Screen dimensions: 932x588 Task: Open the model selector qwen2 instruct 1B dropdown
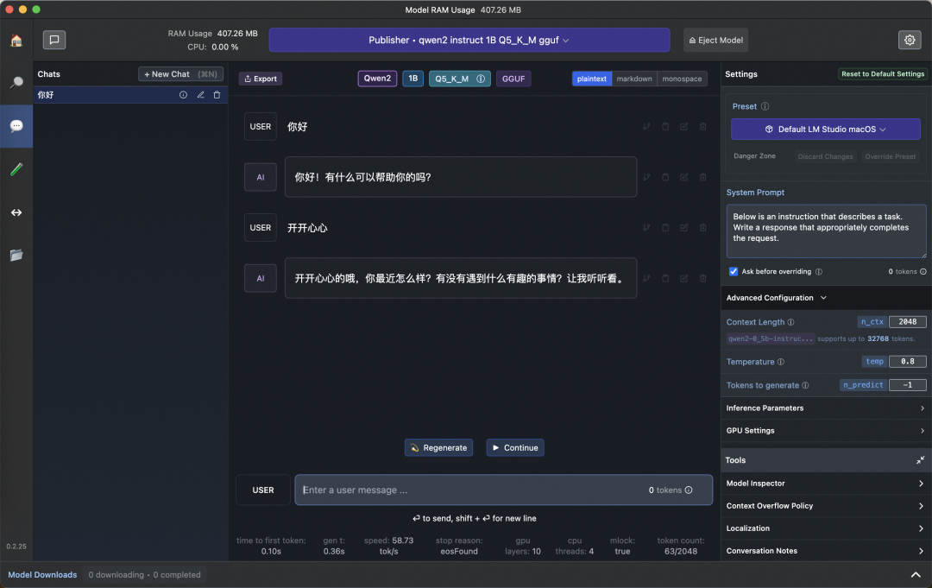469,40
